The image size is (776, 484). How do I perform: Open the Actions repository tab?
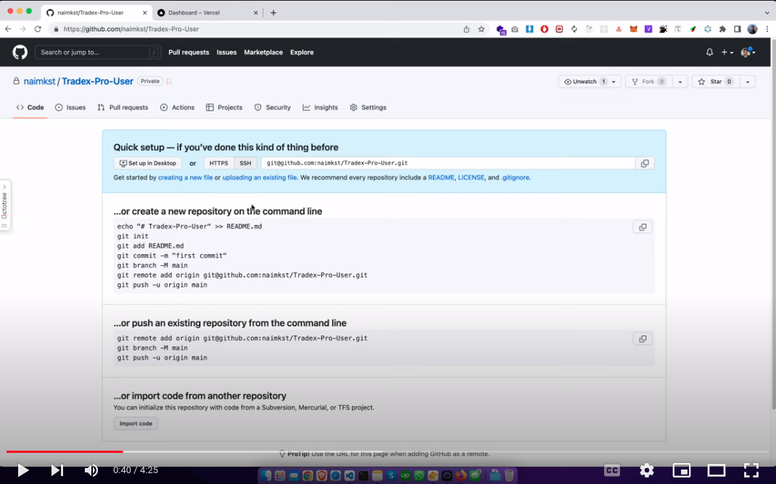(x=177, y=107)
